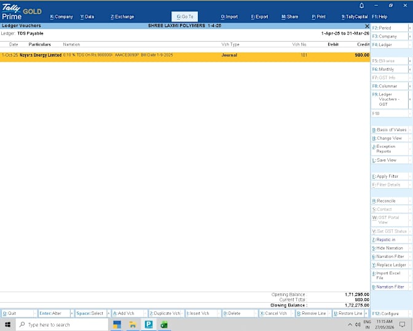The height and width of the screenshot is (331, 413).
Task: Click Q: Quit button
Action: (17, 313)
